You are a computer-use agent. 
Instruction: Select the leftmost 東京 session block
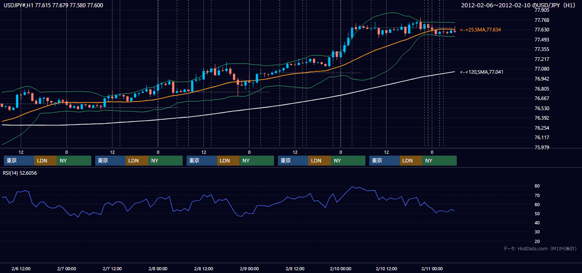click(x=19, y=161)
